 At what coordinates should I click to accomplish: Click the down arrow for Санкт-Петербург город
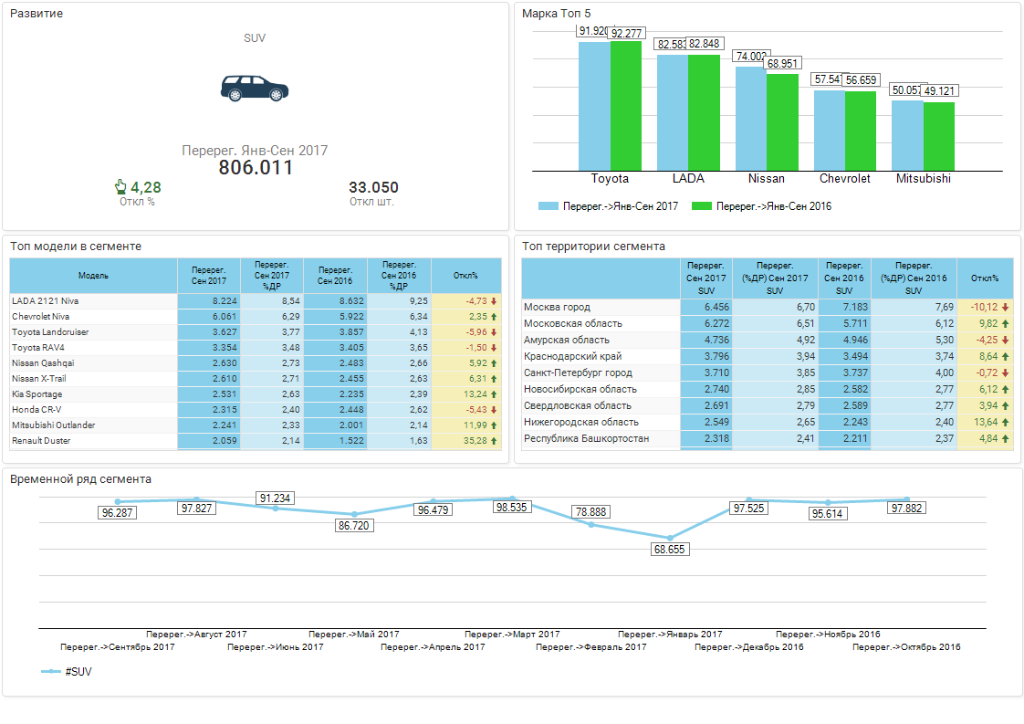click(x=1005, y=373)
